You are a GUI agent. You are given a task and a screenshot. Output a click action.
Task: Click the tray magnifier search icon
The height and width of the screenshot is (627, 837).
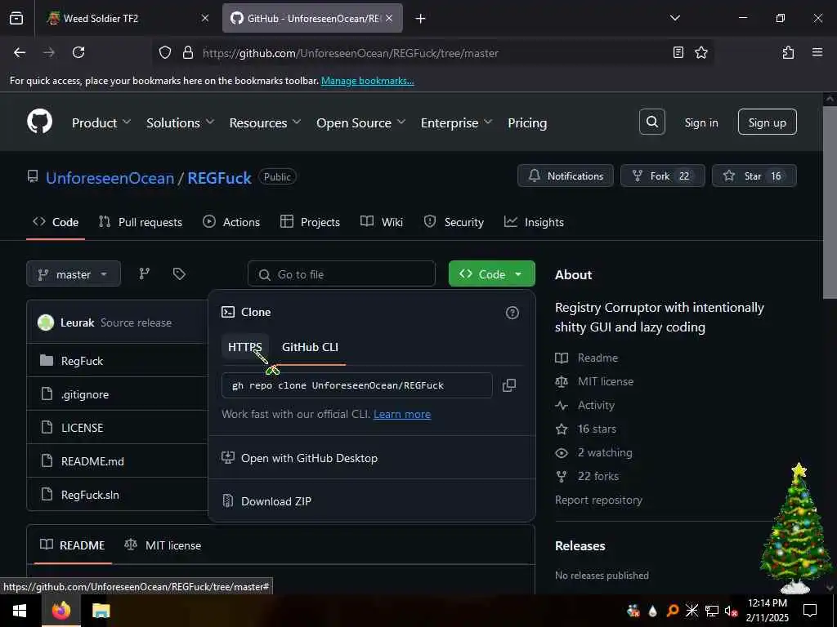[x=672, y=611]
